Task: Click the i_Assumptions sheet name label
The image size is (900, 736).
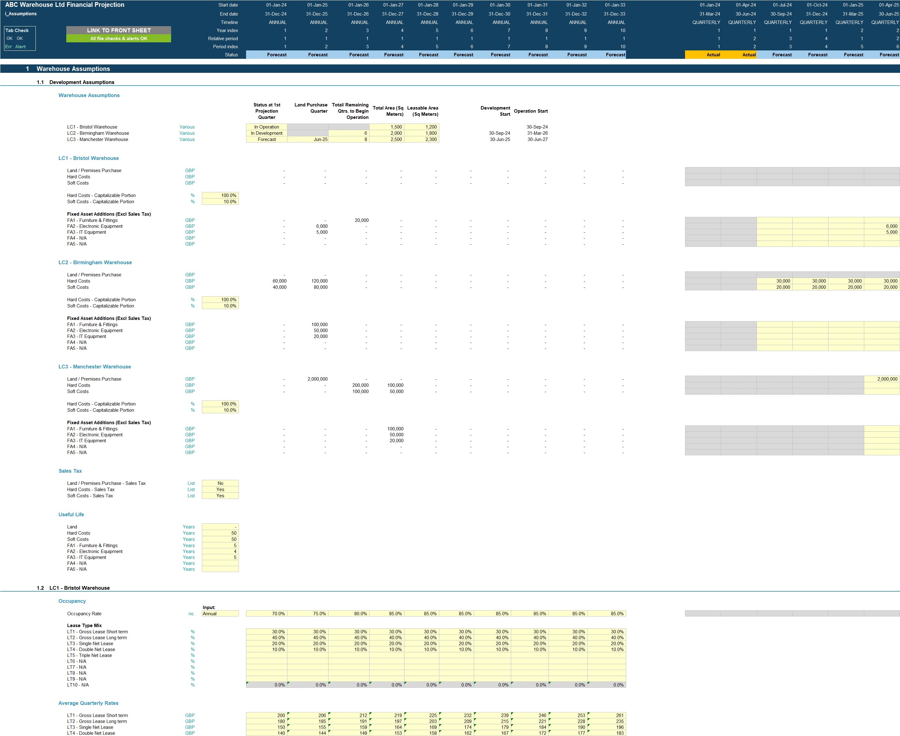Action: click(x=21, y=14)
